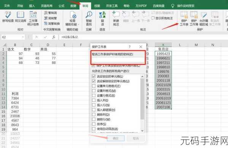Select cell containing 23006
Screen dimensions: 228x148
coord(15,116)
